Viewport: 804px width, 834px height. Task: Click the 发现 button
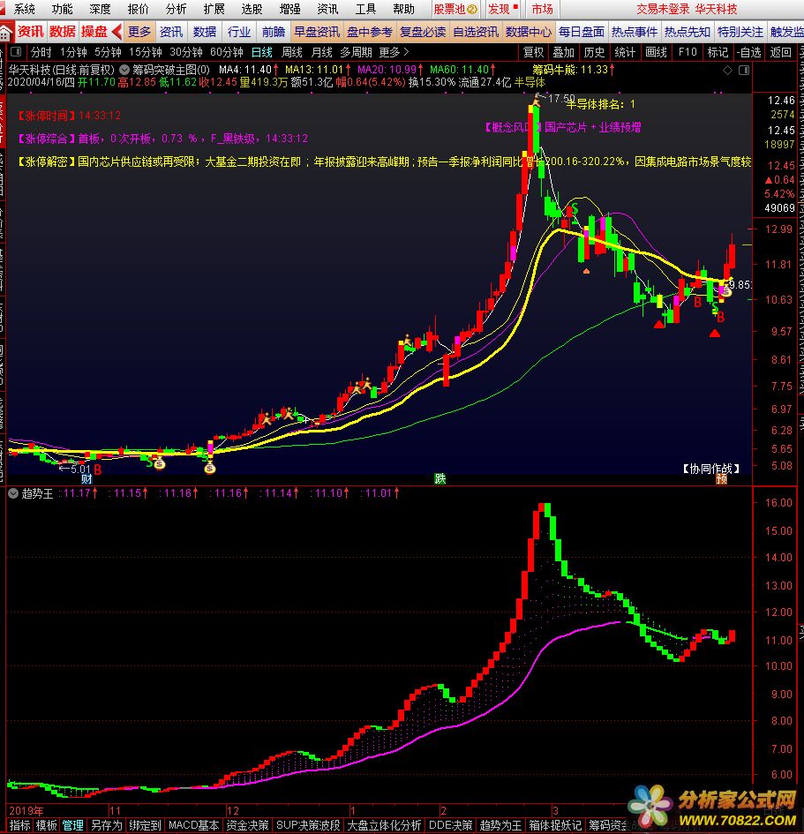(503, 9)
